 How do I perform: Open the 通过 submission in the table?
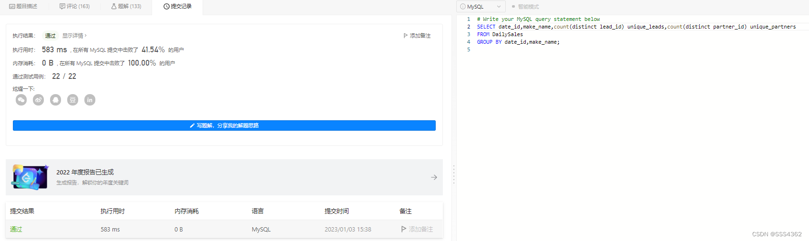[16, 229]
